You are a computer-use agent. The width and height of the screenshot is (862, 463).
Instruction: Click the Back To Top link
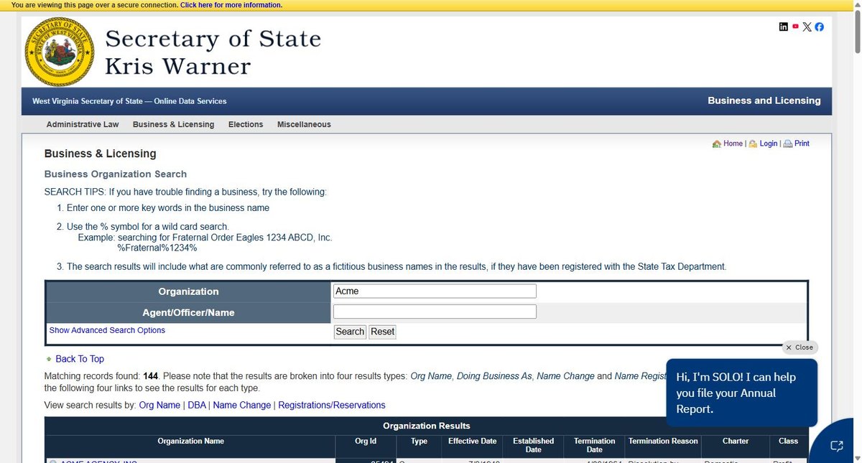(x=80, y=359)
